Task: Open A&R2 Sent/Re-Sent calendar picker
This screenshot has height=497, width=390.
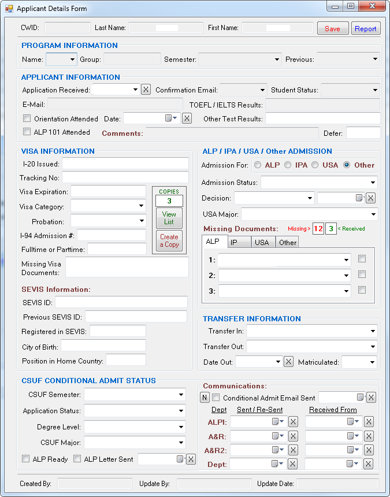Action: (x=278, y=450)
